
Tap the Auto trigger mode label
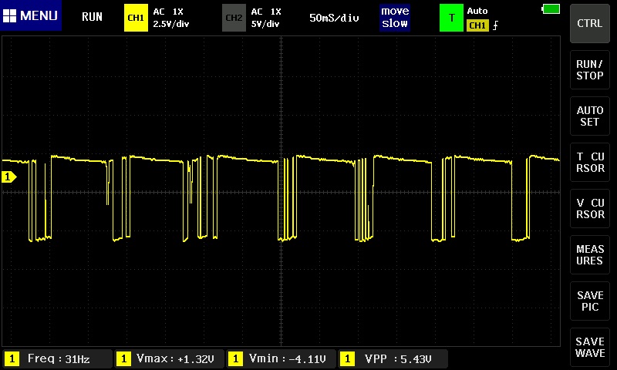(477, 11)
